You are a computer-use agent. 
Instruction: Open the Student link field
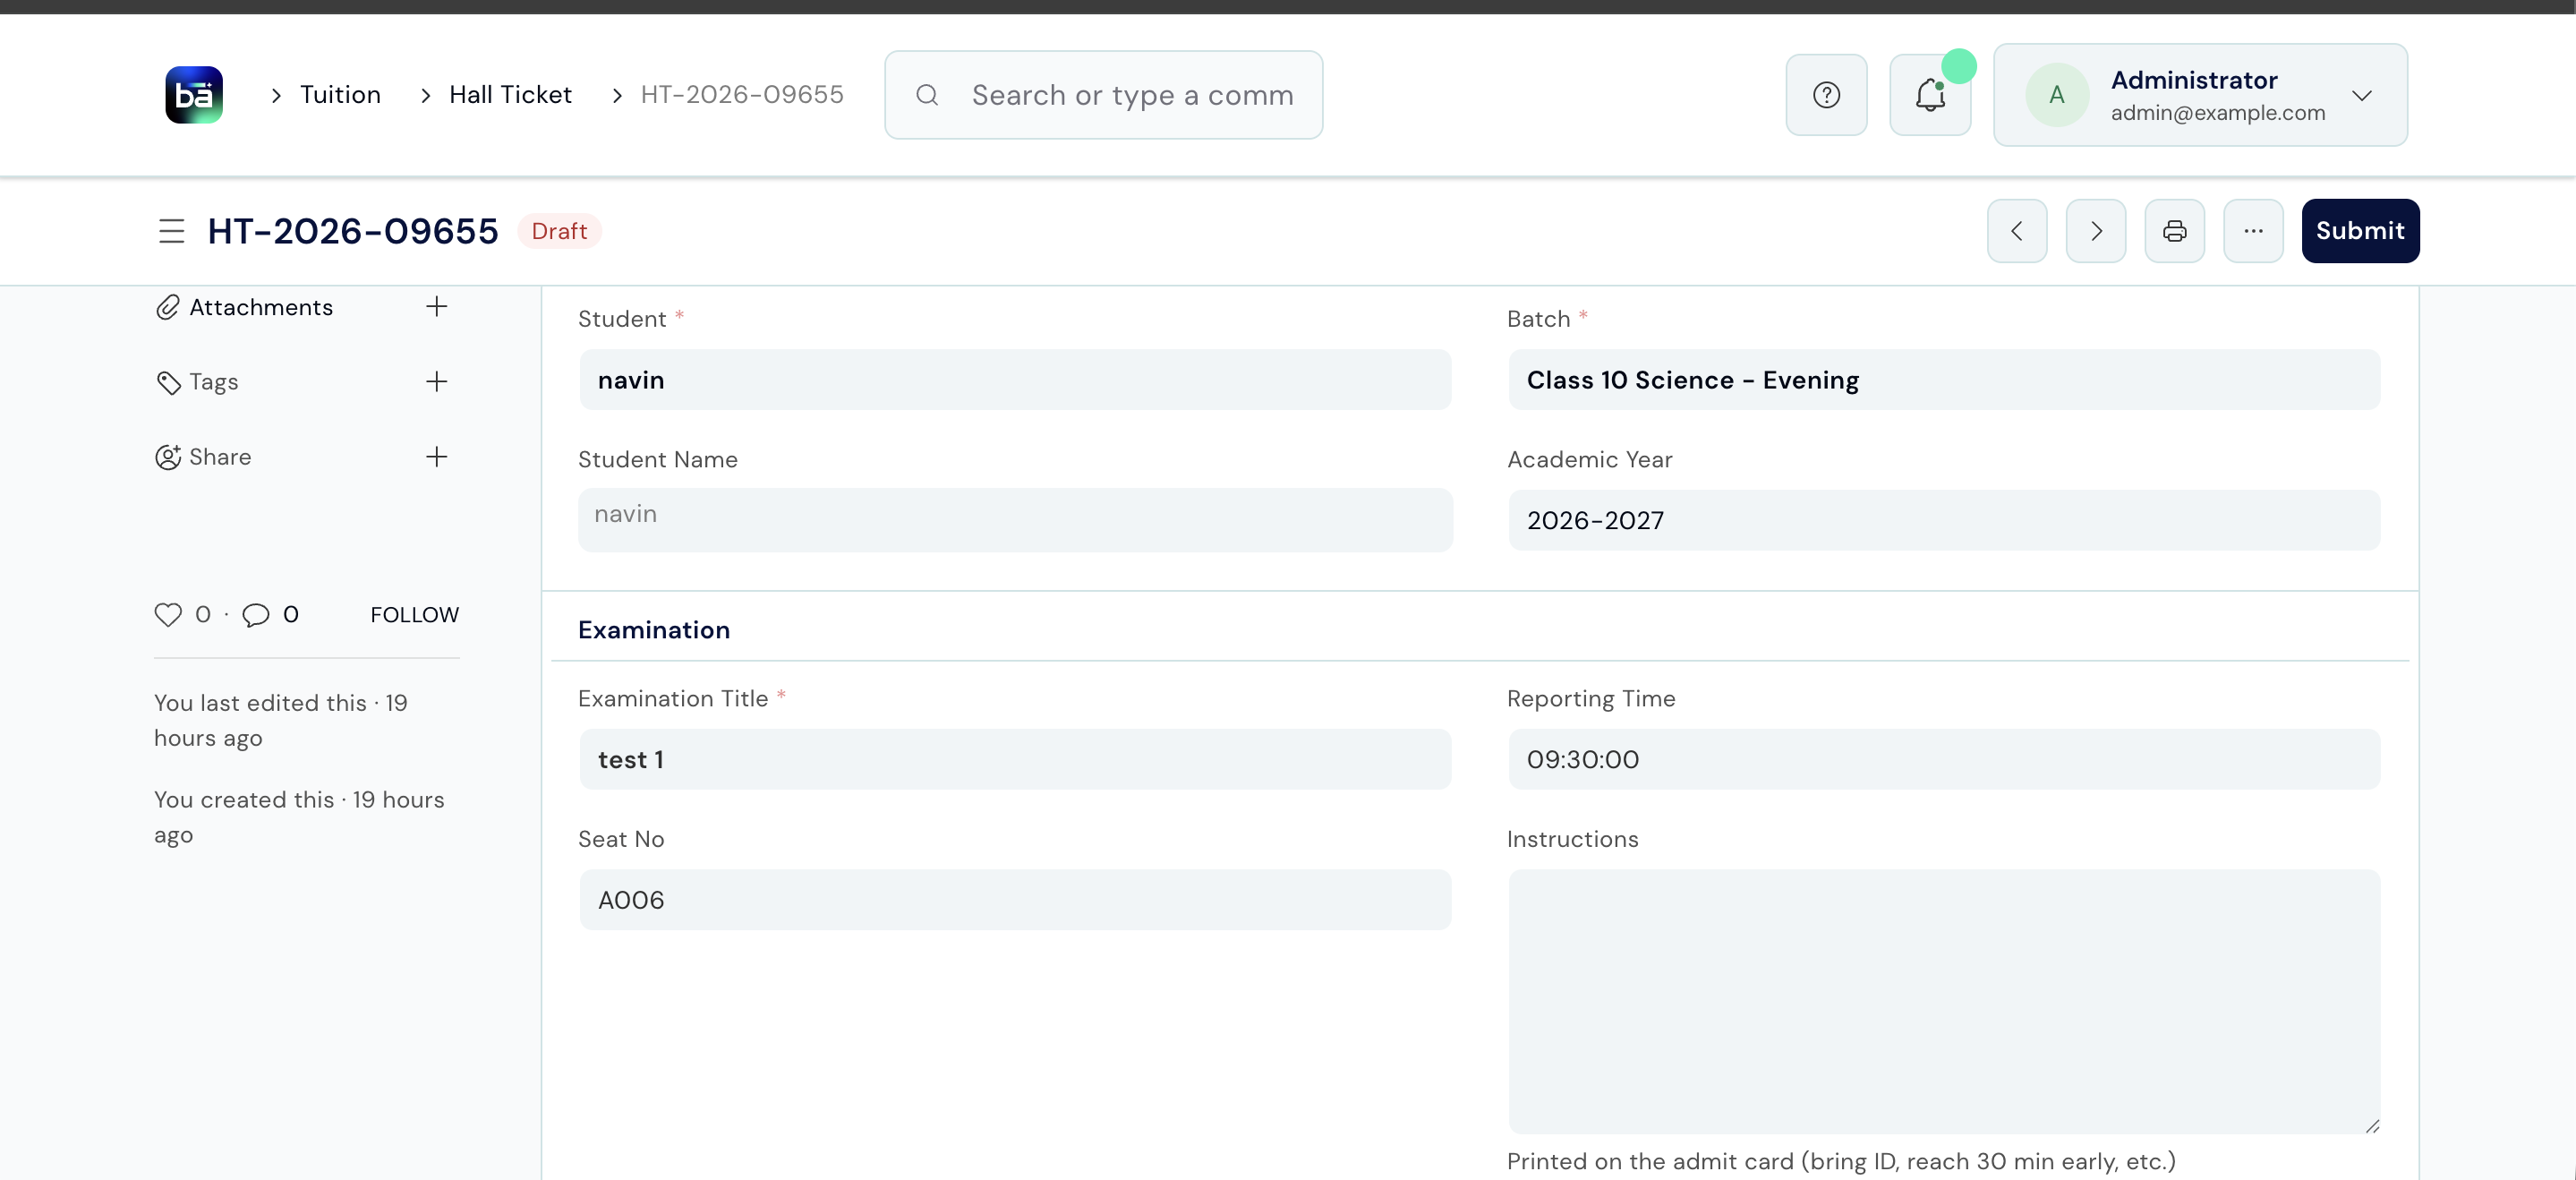[1015, 380]
